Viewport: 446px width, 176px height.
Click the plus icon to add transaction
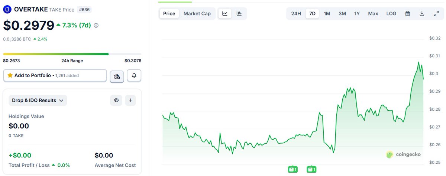pos(130,100)
